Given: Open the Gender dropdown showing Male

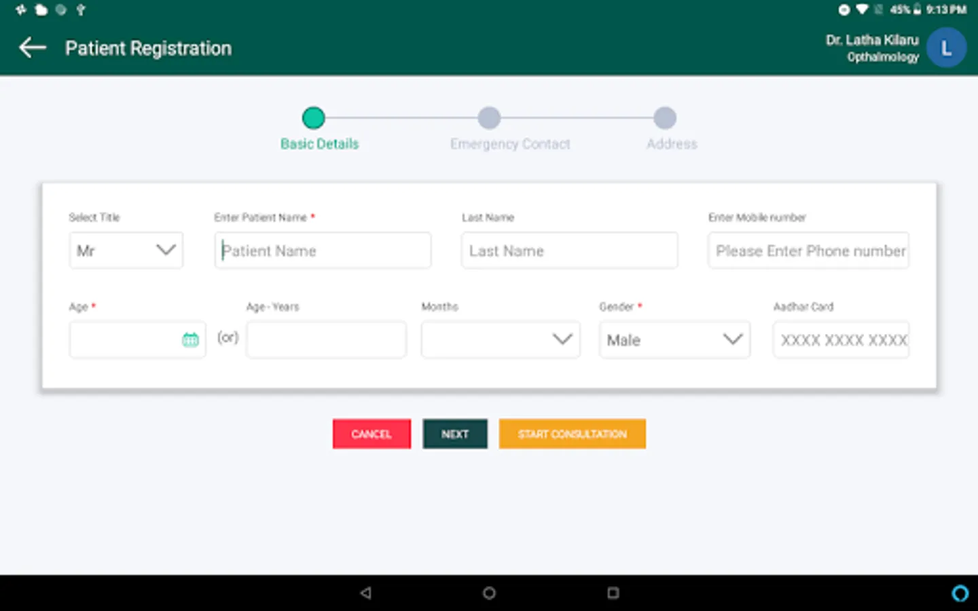Looking at the screenshot, I should coord(674,339).
